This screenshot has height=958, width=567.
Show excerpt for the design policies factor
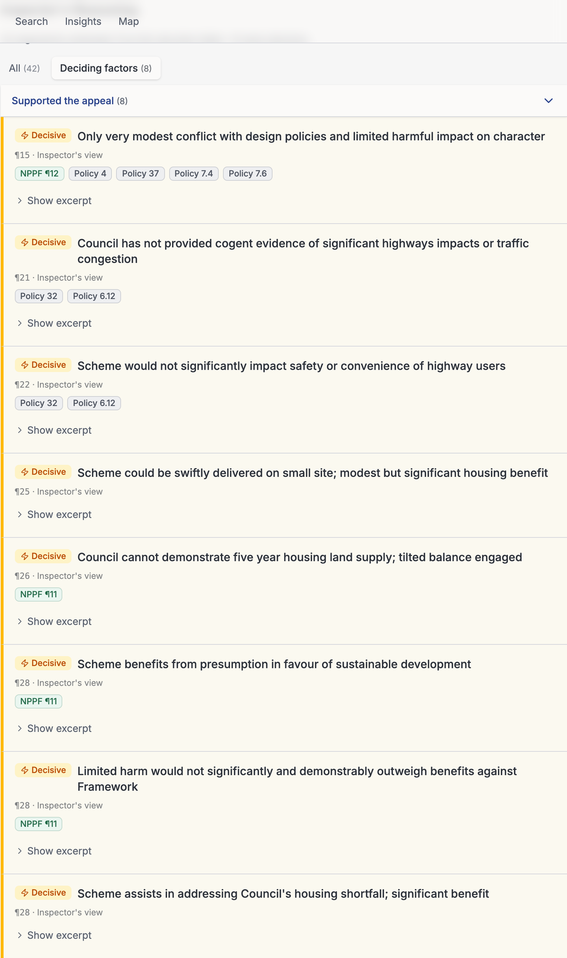[x=54, y=201]
